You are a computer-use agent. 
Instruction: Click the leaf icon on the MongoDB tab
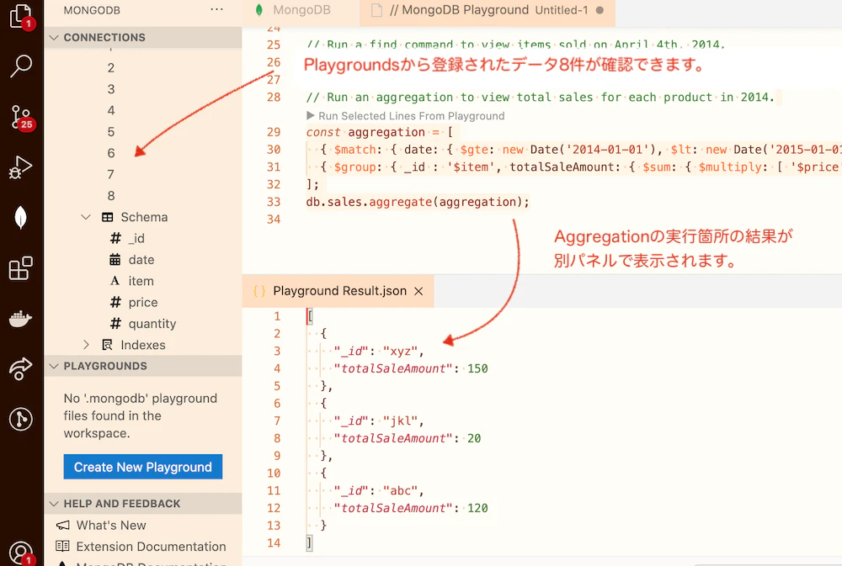click(x=259, y=9)
